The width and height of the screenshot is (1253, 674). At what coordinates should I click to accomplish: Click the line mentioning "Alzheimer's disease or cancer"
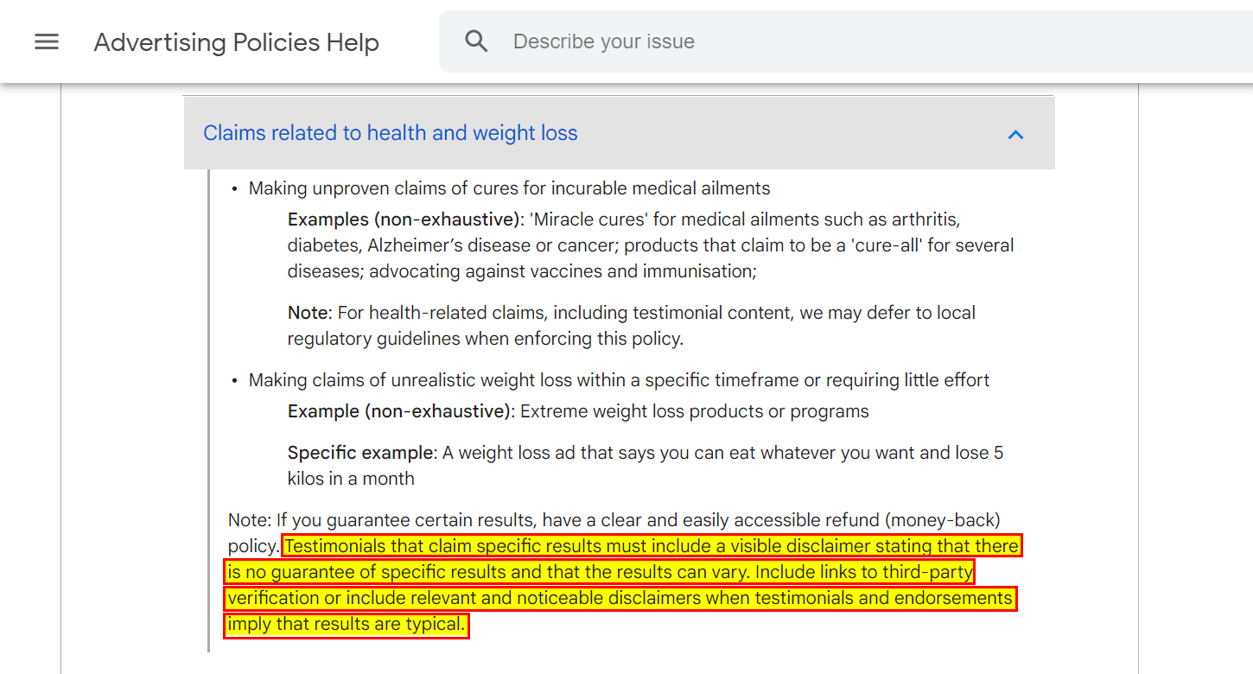click(x=651, y=245)
